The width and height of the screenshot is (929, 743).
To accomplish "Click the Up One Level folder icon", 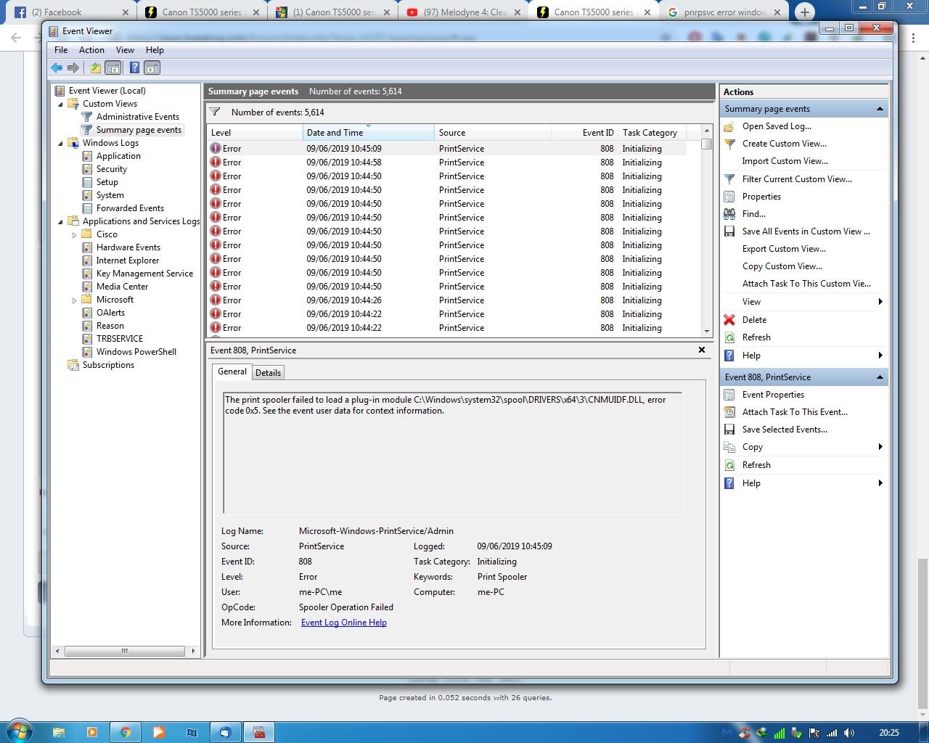I will 95,68.
